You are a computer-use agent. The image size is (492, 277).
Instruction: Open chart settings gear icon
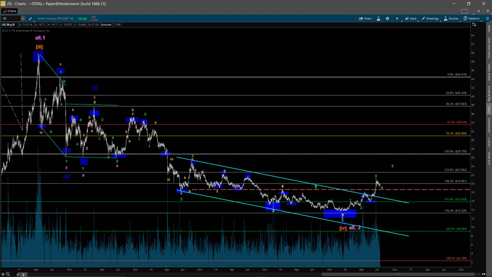click(388, 19)
